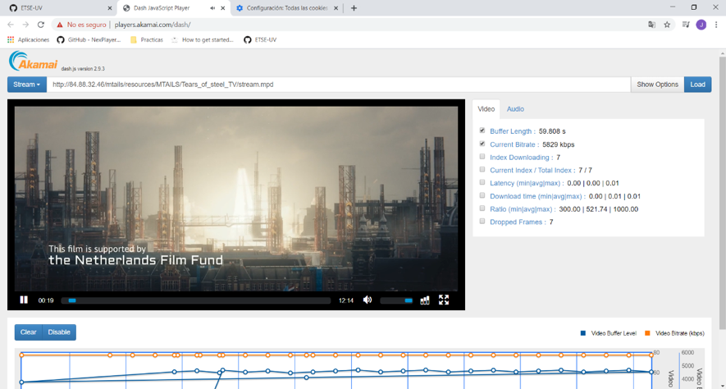Open a new browser tab

click(354, 8)
